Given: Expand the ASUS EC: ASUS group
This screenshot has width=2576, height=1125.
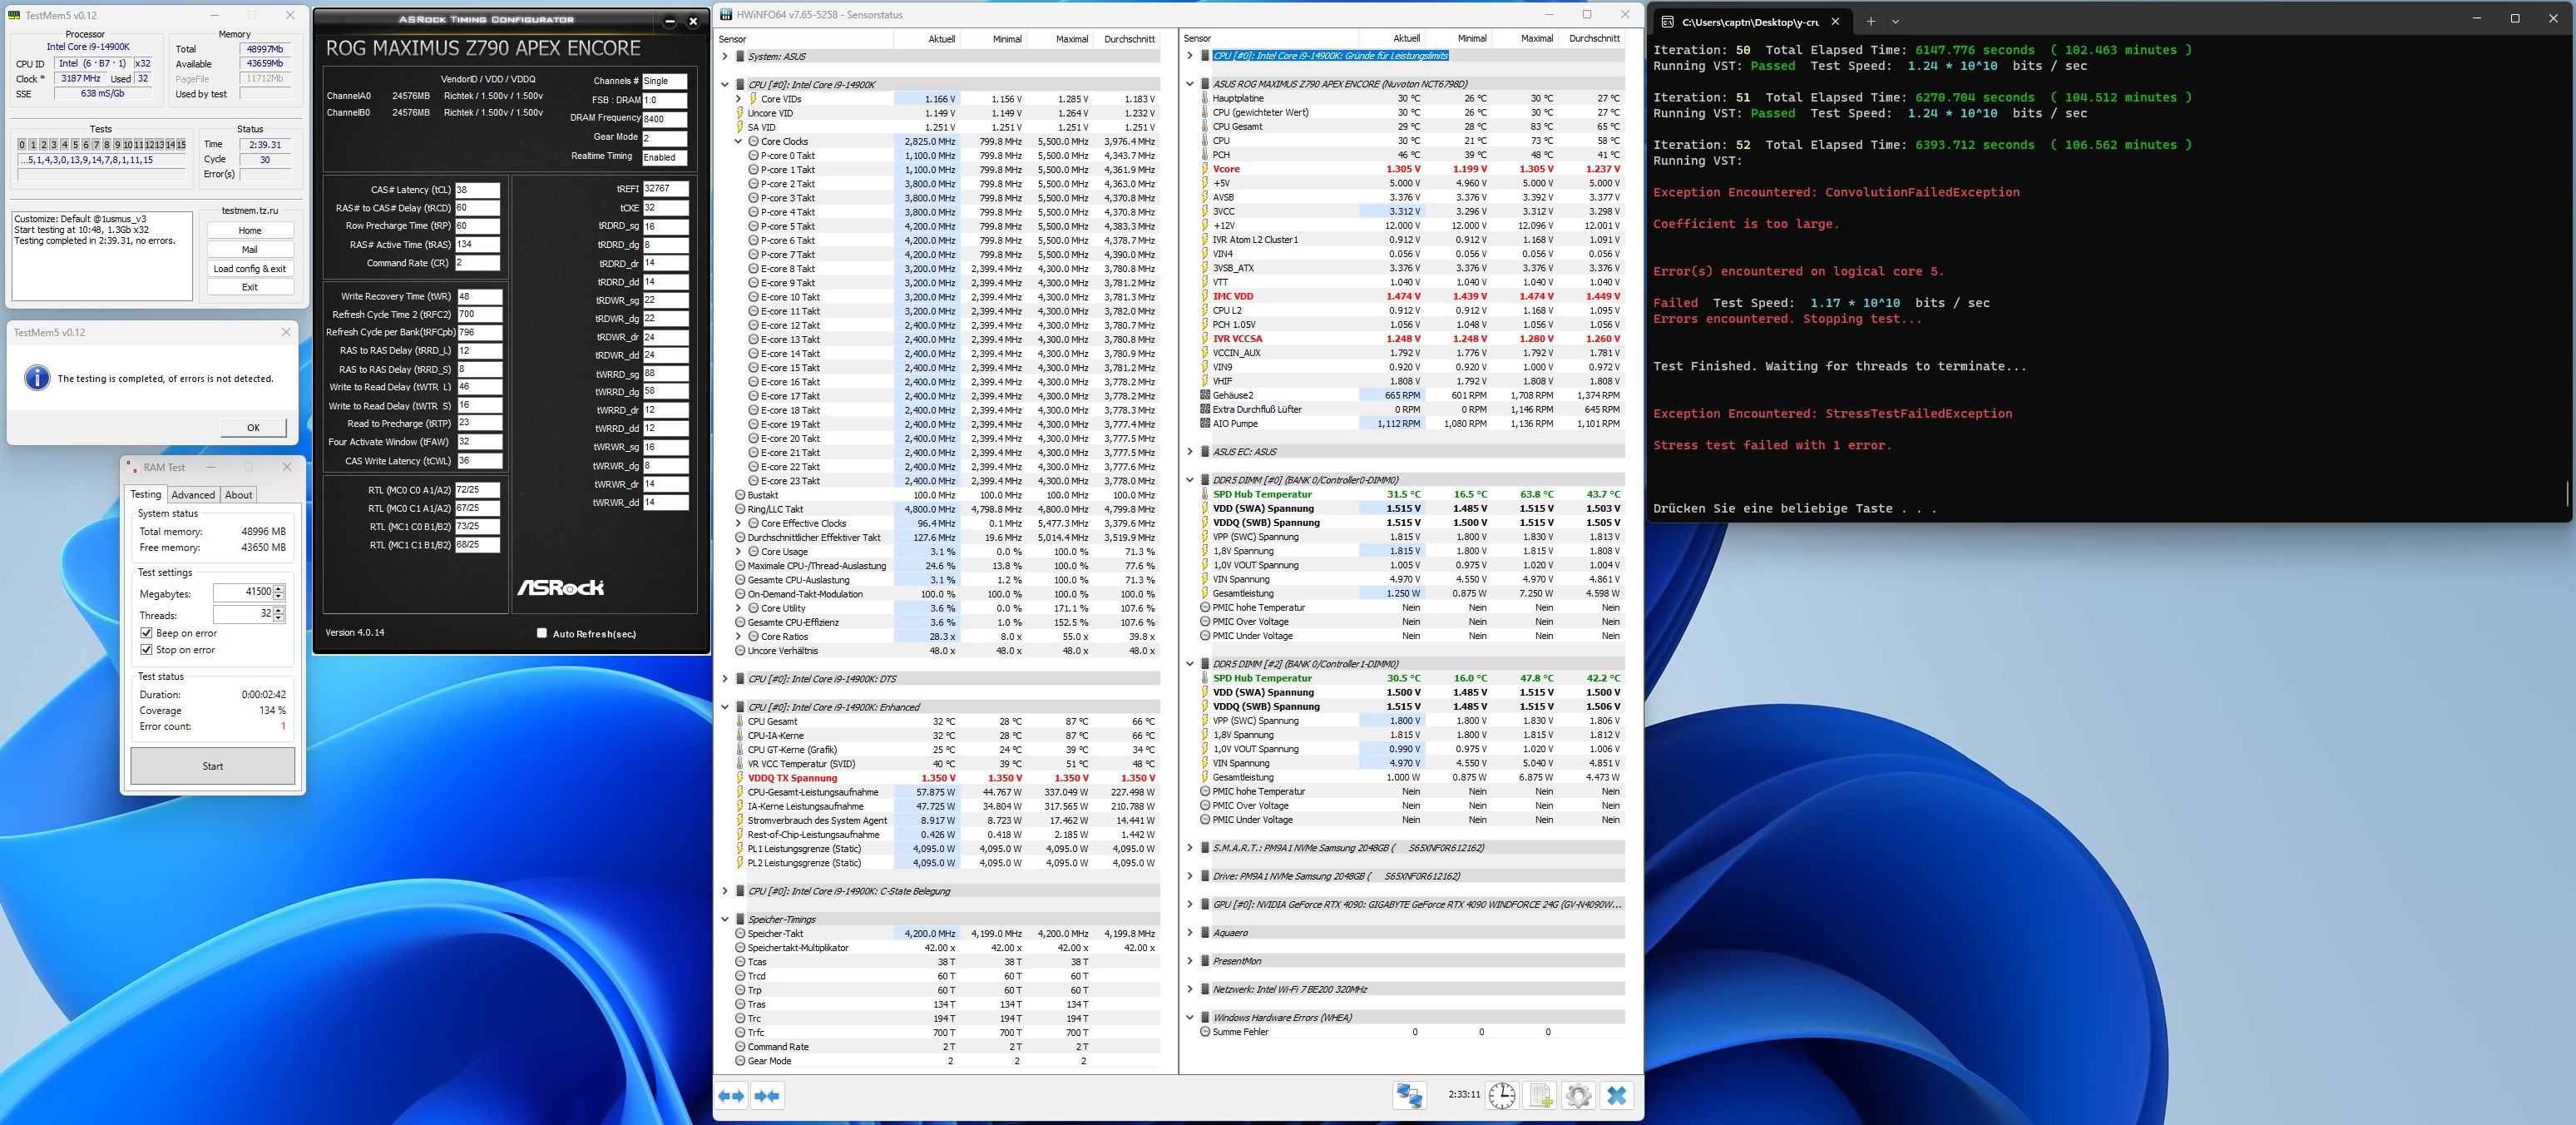Looking at the screenshot, I should tap(1190, 452).
